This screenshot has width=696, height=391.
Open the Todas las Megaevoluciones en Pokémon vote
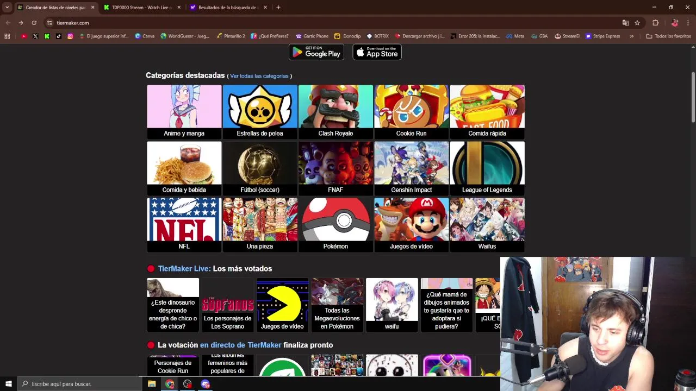point(337,305)
